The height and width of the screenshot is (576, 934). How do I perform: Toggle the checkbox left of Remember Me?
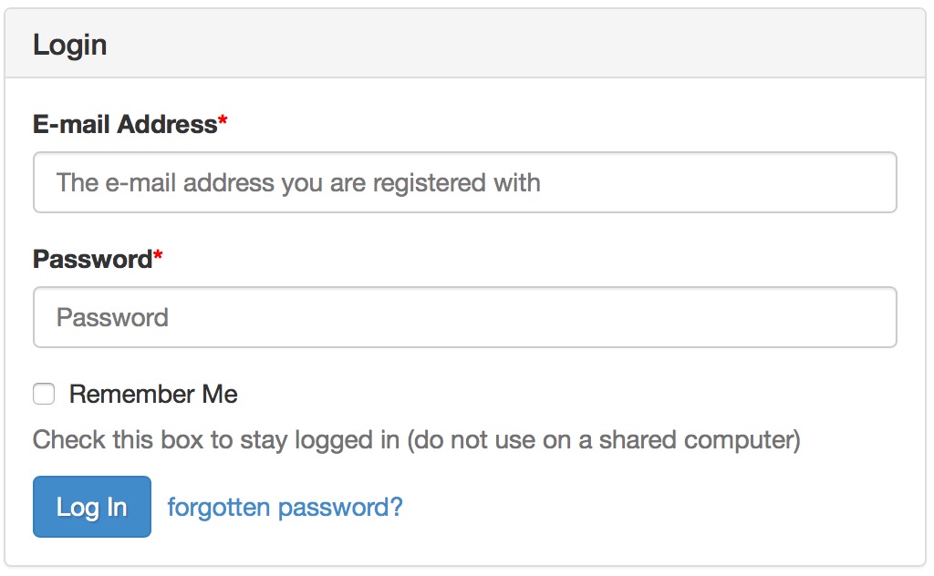(44, 395)
